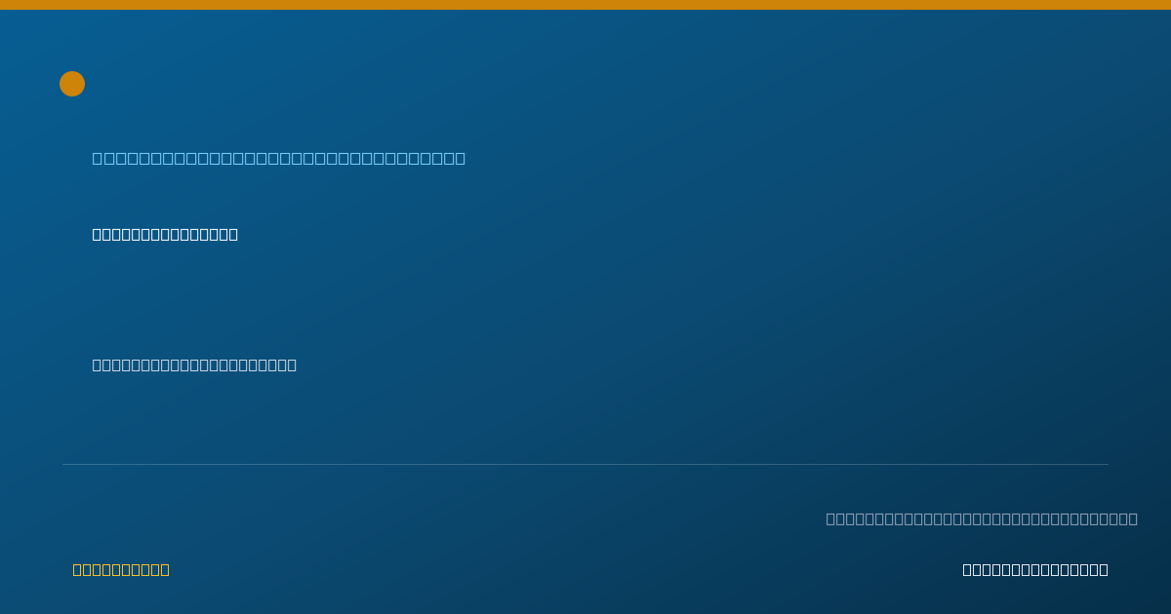The width and height of the screenshot is (1171, 614).
Task: Click the orange circle icon
Action: coord(72,84)
